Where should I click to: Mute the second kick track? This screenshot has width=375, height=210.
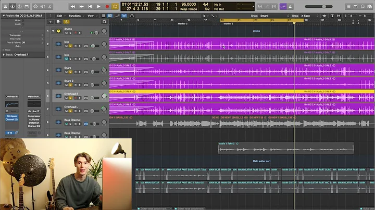(66, 59)
